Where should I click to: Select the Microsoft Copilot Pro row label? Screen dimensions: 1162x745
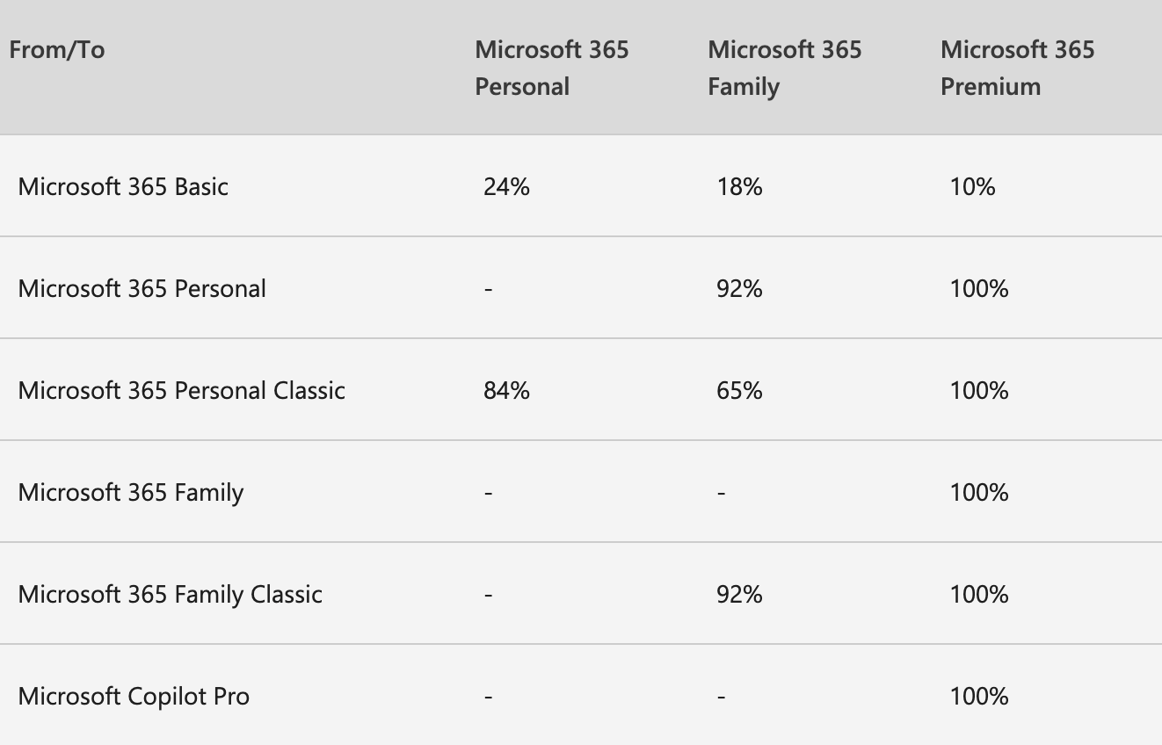tap(134, 696)
